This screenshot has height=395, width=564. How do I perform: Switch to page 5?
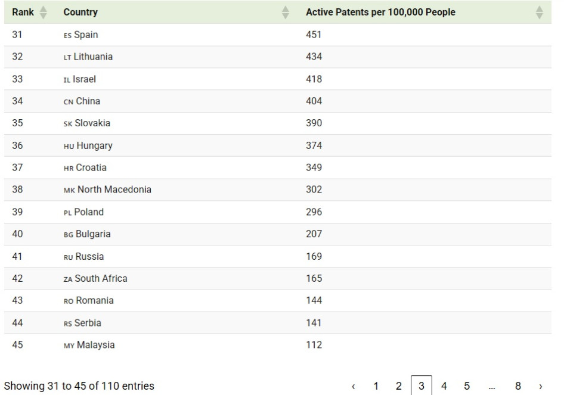pos(467,386)
